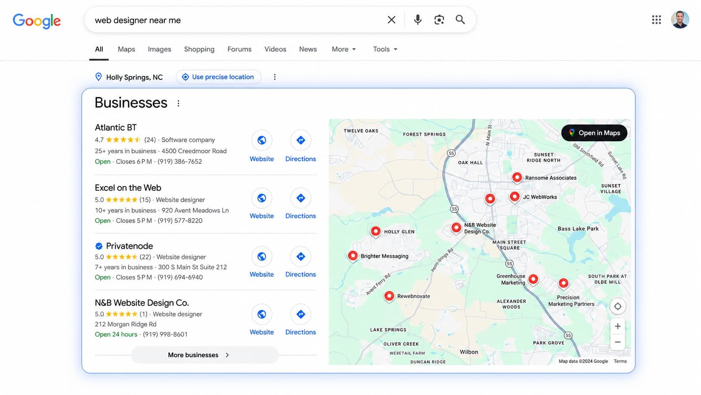Select the N&B Website Design Co. map pin
The height and width of the screenshot is (395, 701).
coord(456,228)
